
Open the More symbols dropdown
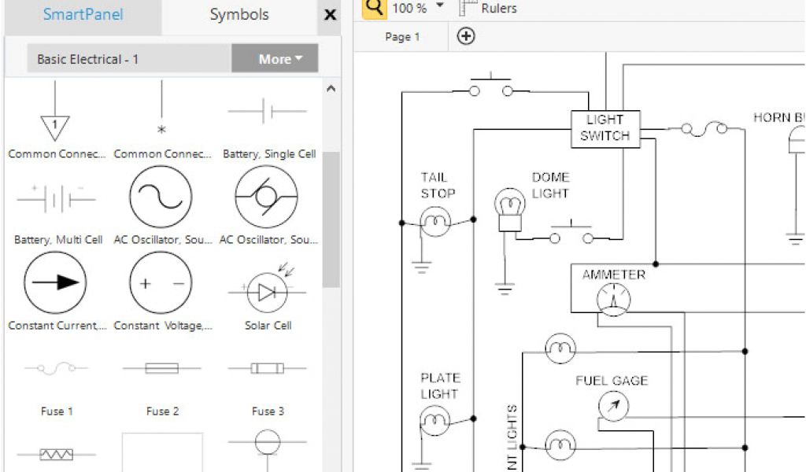tap(275, 59)
